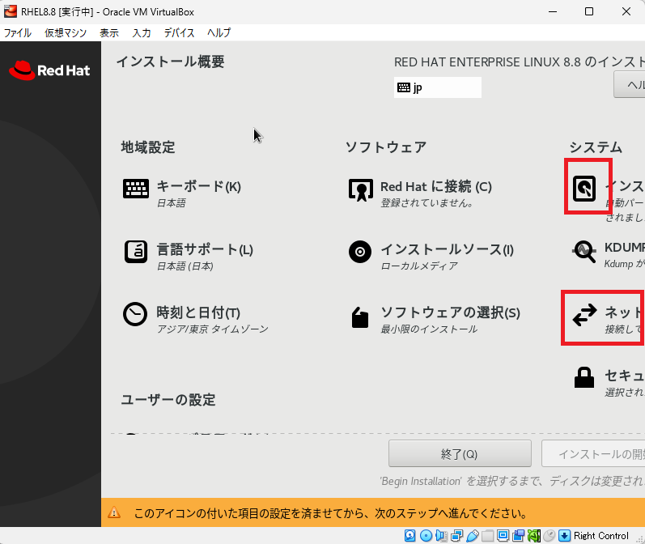Maximize the VirtualBox window
Viewport: 645px width, 544px height.
tap(589, 11)
